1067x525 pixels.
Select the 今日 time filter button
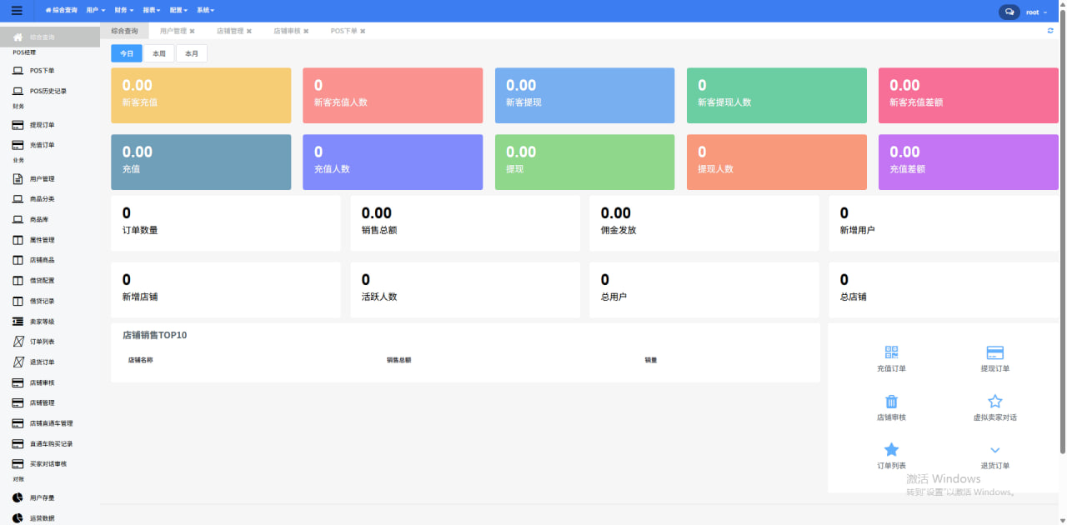(x=126, y=53)
